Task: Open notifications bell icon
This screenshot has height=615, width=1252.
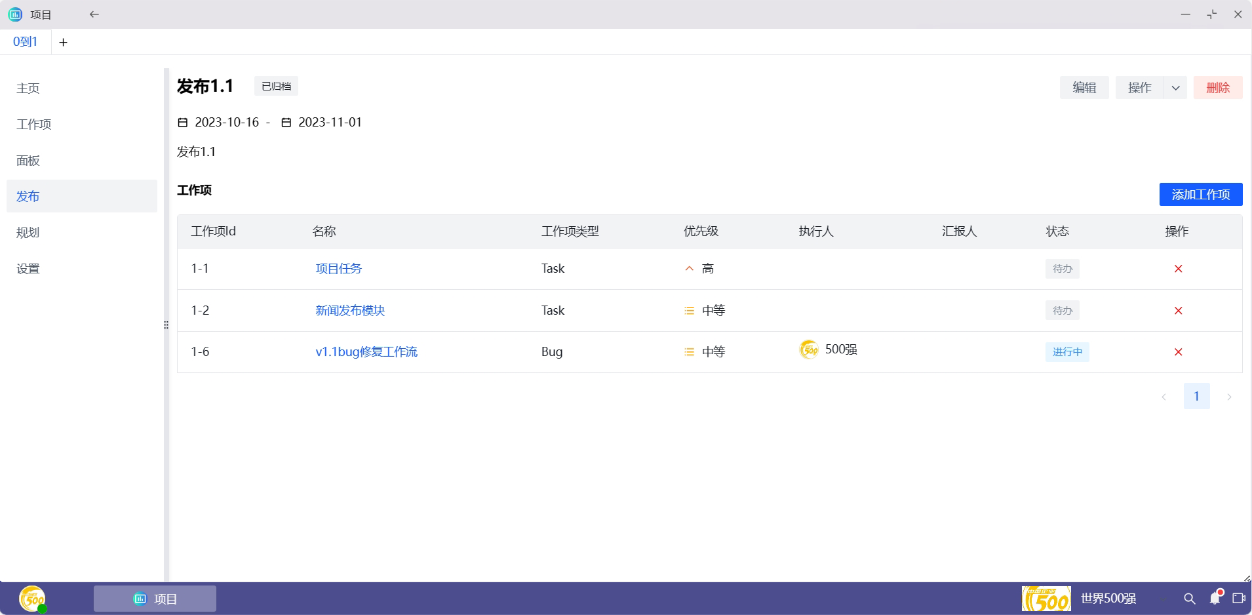Action: [x=1215, y=598]
